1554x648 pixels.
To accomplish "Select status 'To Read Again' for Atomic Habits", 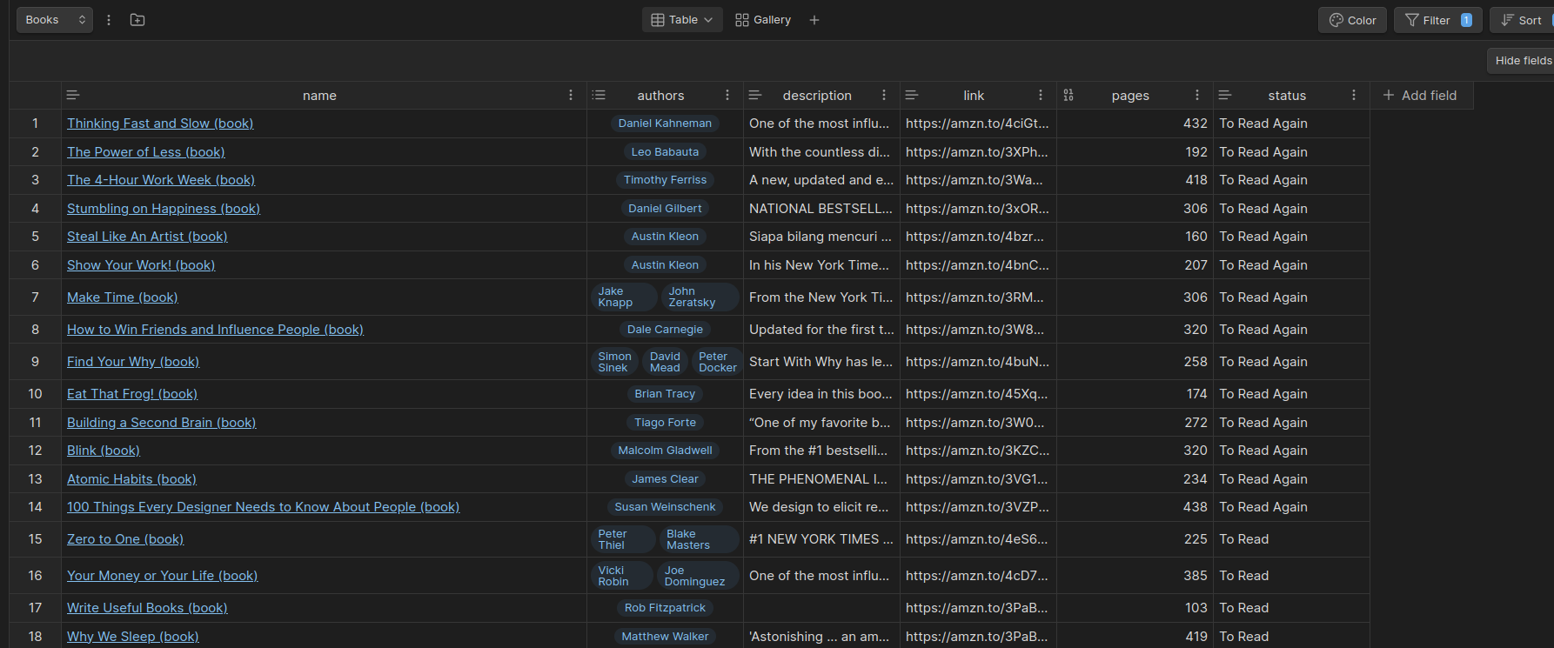I will pos(1291,479).
